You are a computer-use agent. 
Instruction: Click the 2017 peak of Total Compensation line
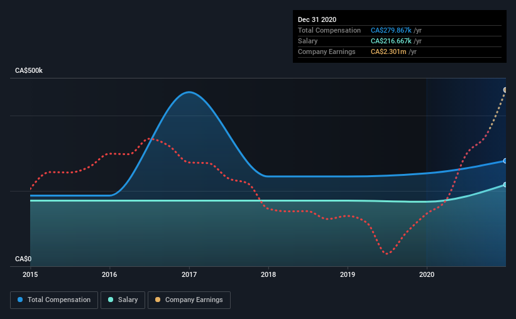click(189, 92)
